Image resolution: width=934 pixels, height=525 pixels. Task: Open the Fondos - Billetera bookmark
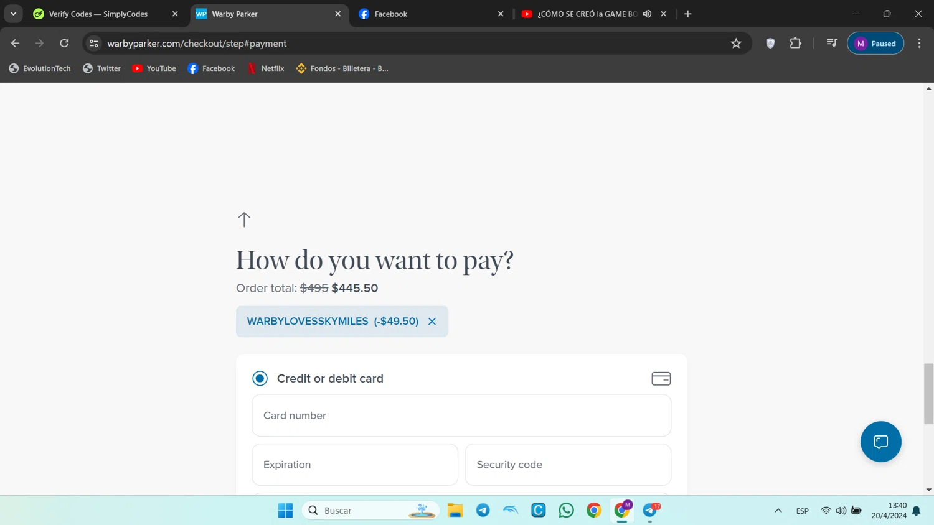[342, 68]
